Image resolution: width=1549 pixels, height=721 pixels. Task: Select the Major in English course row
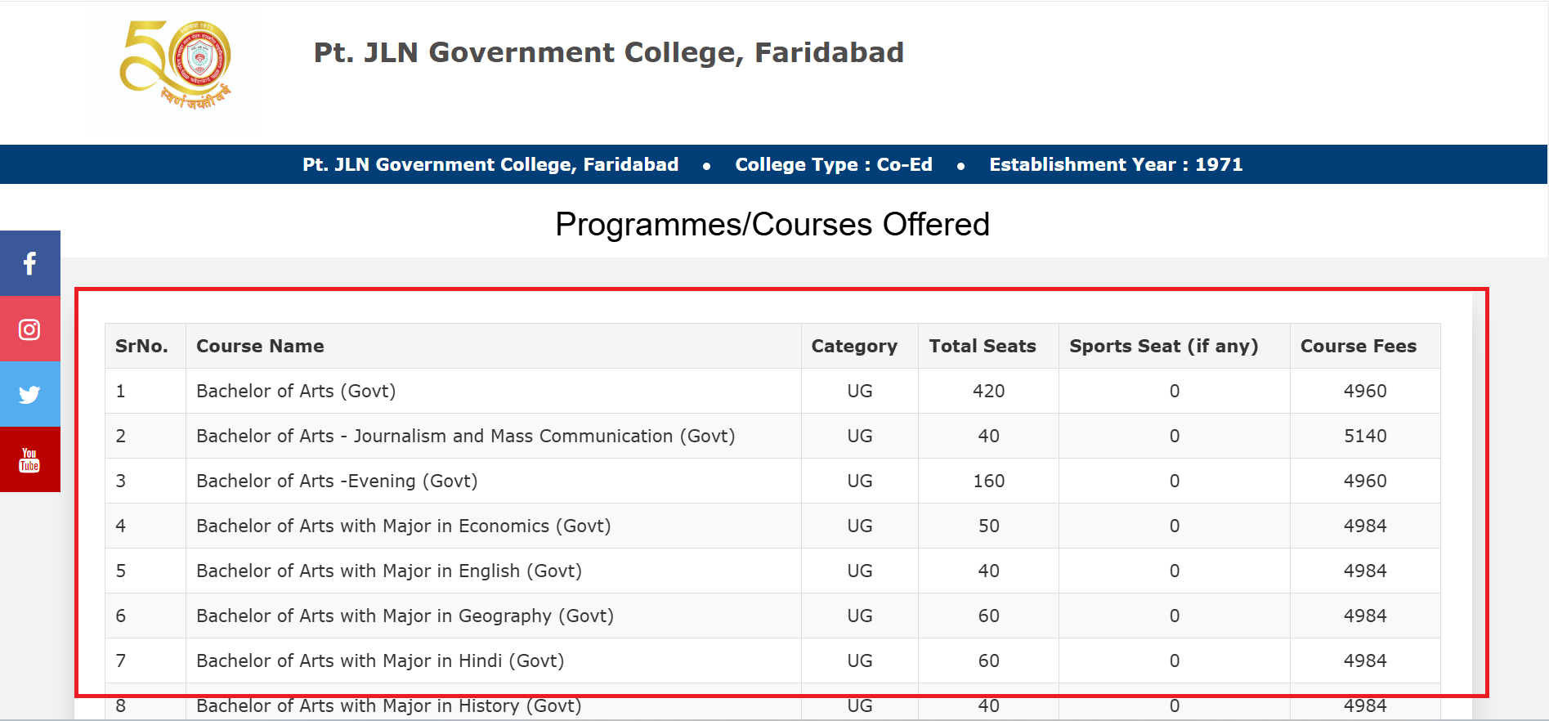point(388,571)
